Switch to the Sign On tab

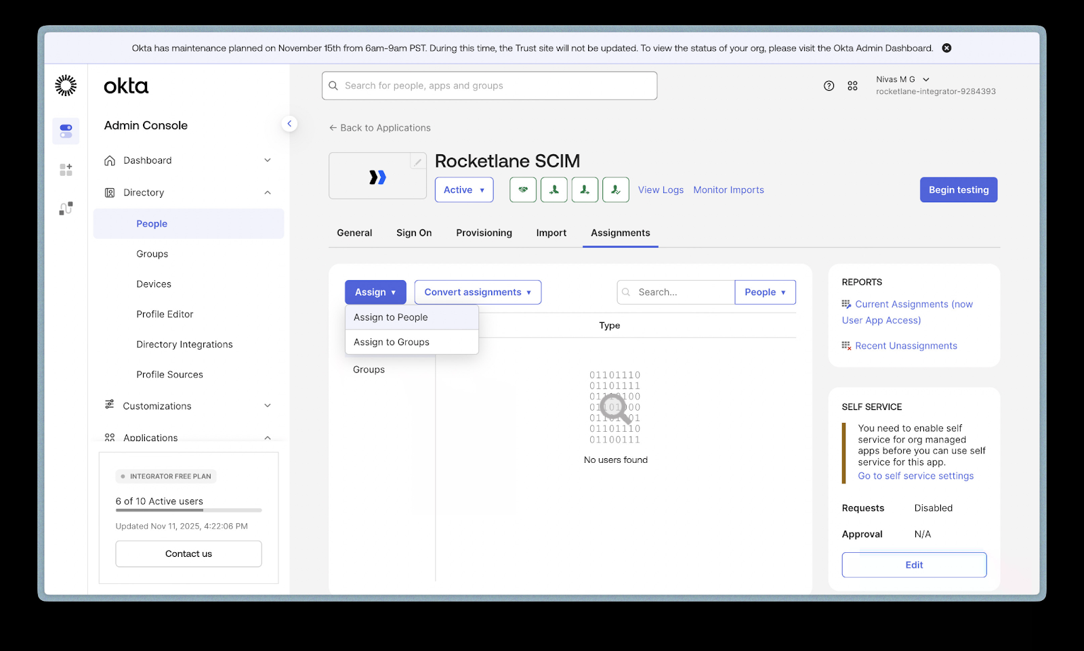pos(414,233)
